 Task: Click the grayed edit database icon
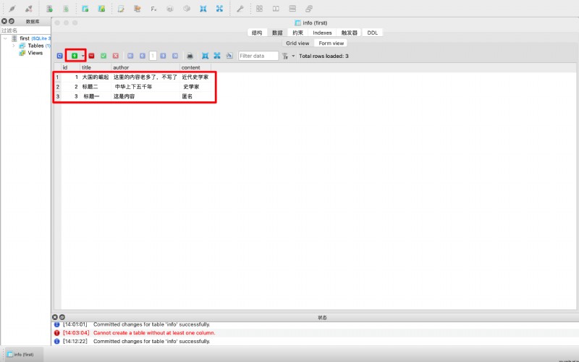[66, 9]
